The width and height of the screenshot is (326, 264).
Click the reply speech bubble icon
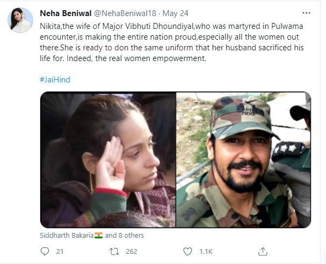(x=45, y=251)
